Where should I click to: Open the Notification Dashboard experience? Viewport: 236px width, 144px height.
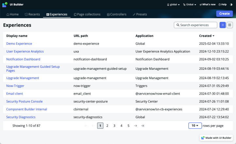[23, 59]
